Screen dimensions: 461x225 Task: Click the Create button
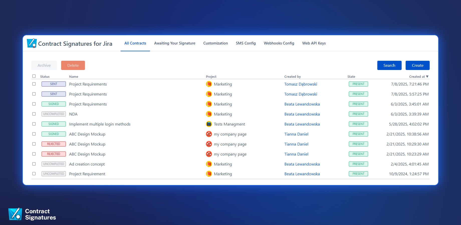pos(418,65)
